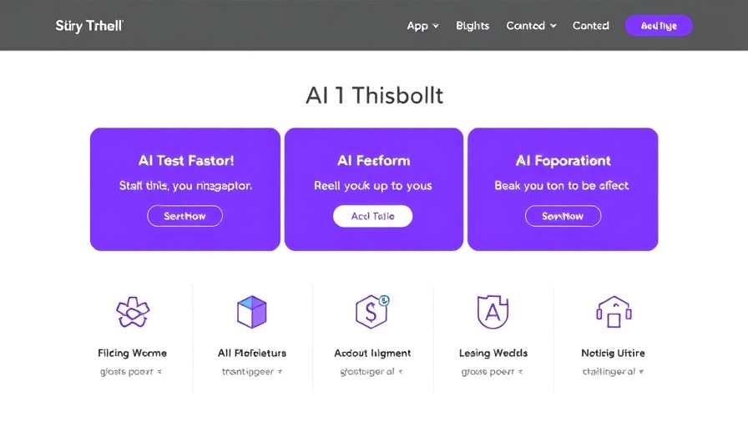Click the purple Aed fiye button
748x427 pixels.
[x=659, y=26]
